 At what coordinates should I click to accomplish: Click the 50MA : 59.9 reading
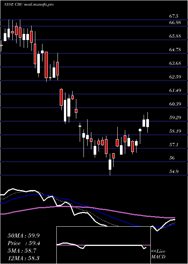tap(23, 236)
